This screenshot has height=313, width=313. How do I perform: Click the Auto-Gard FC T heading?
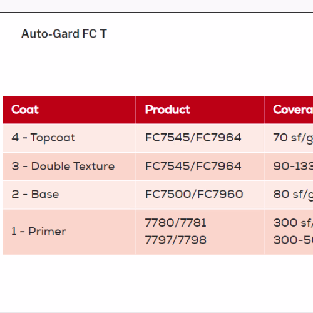click(x=64, y=34)
